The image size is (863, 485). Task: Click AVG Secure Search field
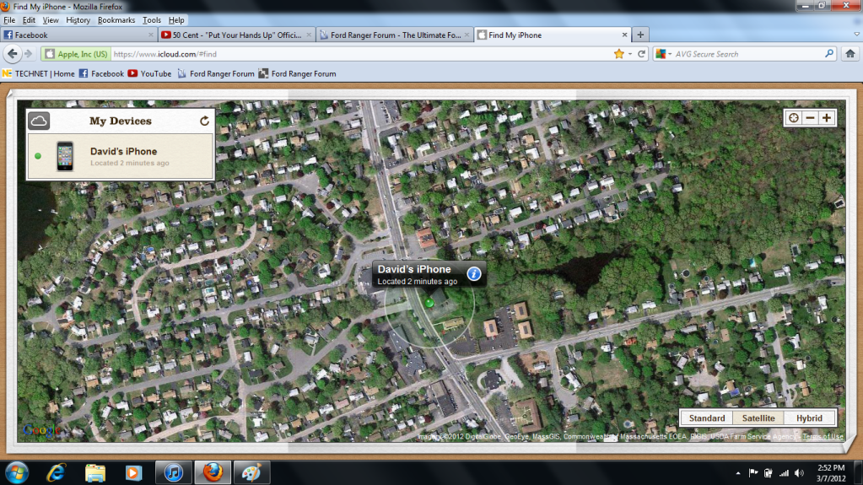coord(748,54)
